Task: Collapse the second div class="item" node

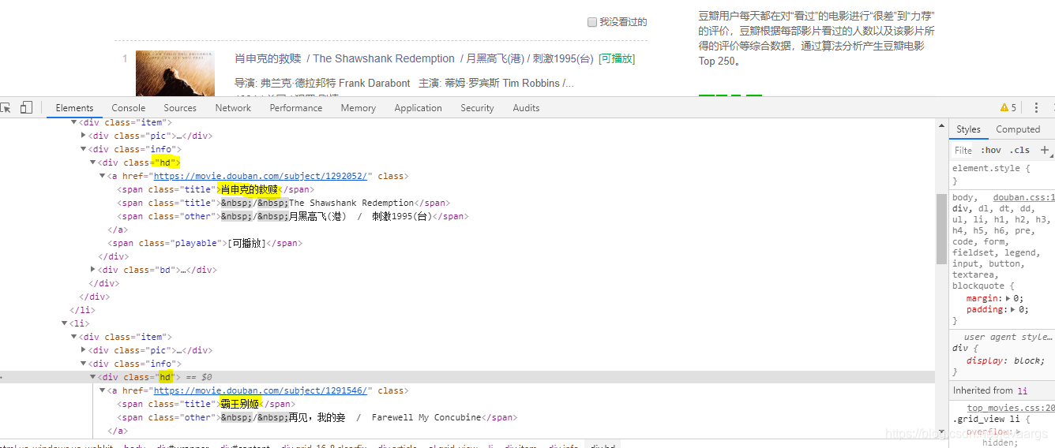Action: (x=74, y=337)
